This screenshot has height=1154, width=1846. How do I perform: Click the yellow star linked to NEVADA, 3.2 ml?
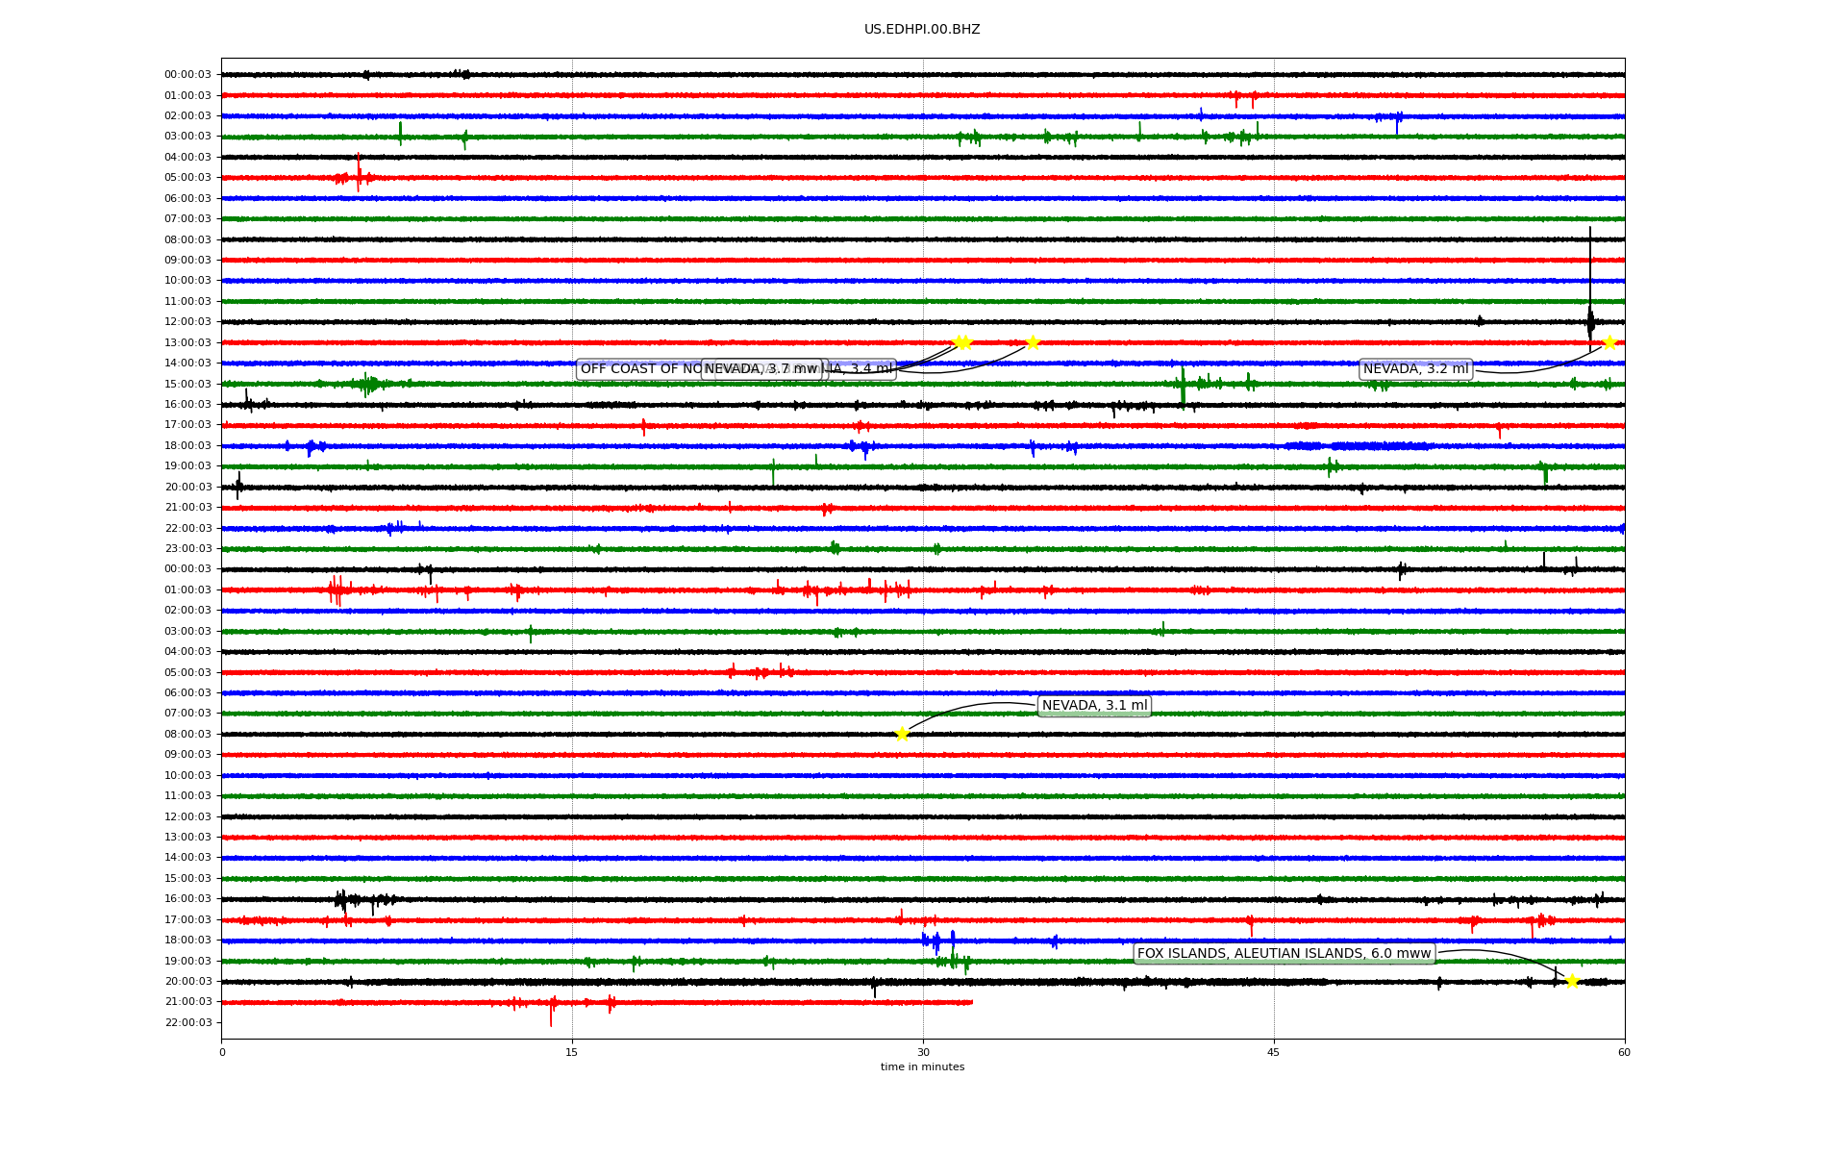(1609, 342)
